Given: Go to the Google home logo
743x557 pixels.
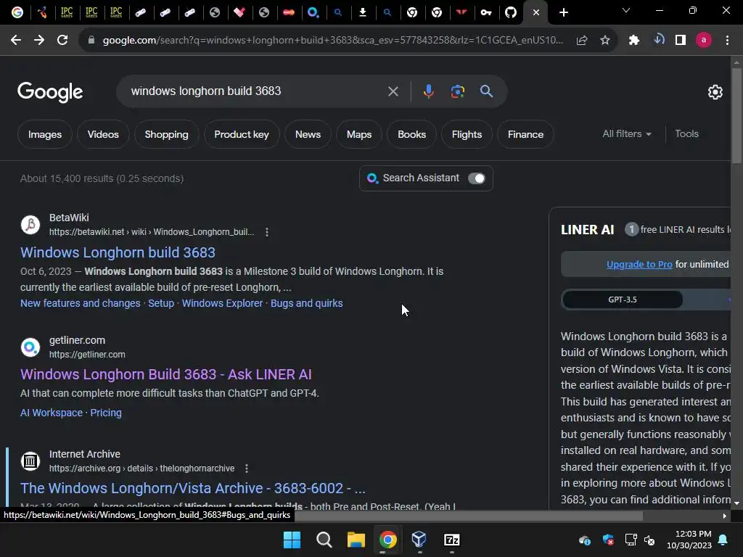Looking at the screenshot, I should (x=50, y=92).
